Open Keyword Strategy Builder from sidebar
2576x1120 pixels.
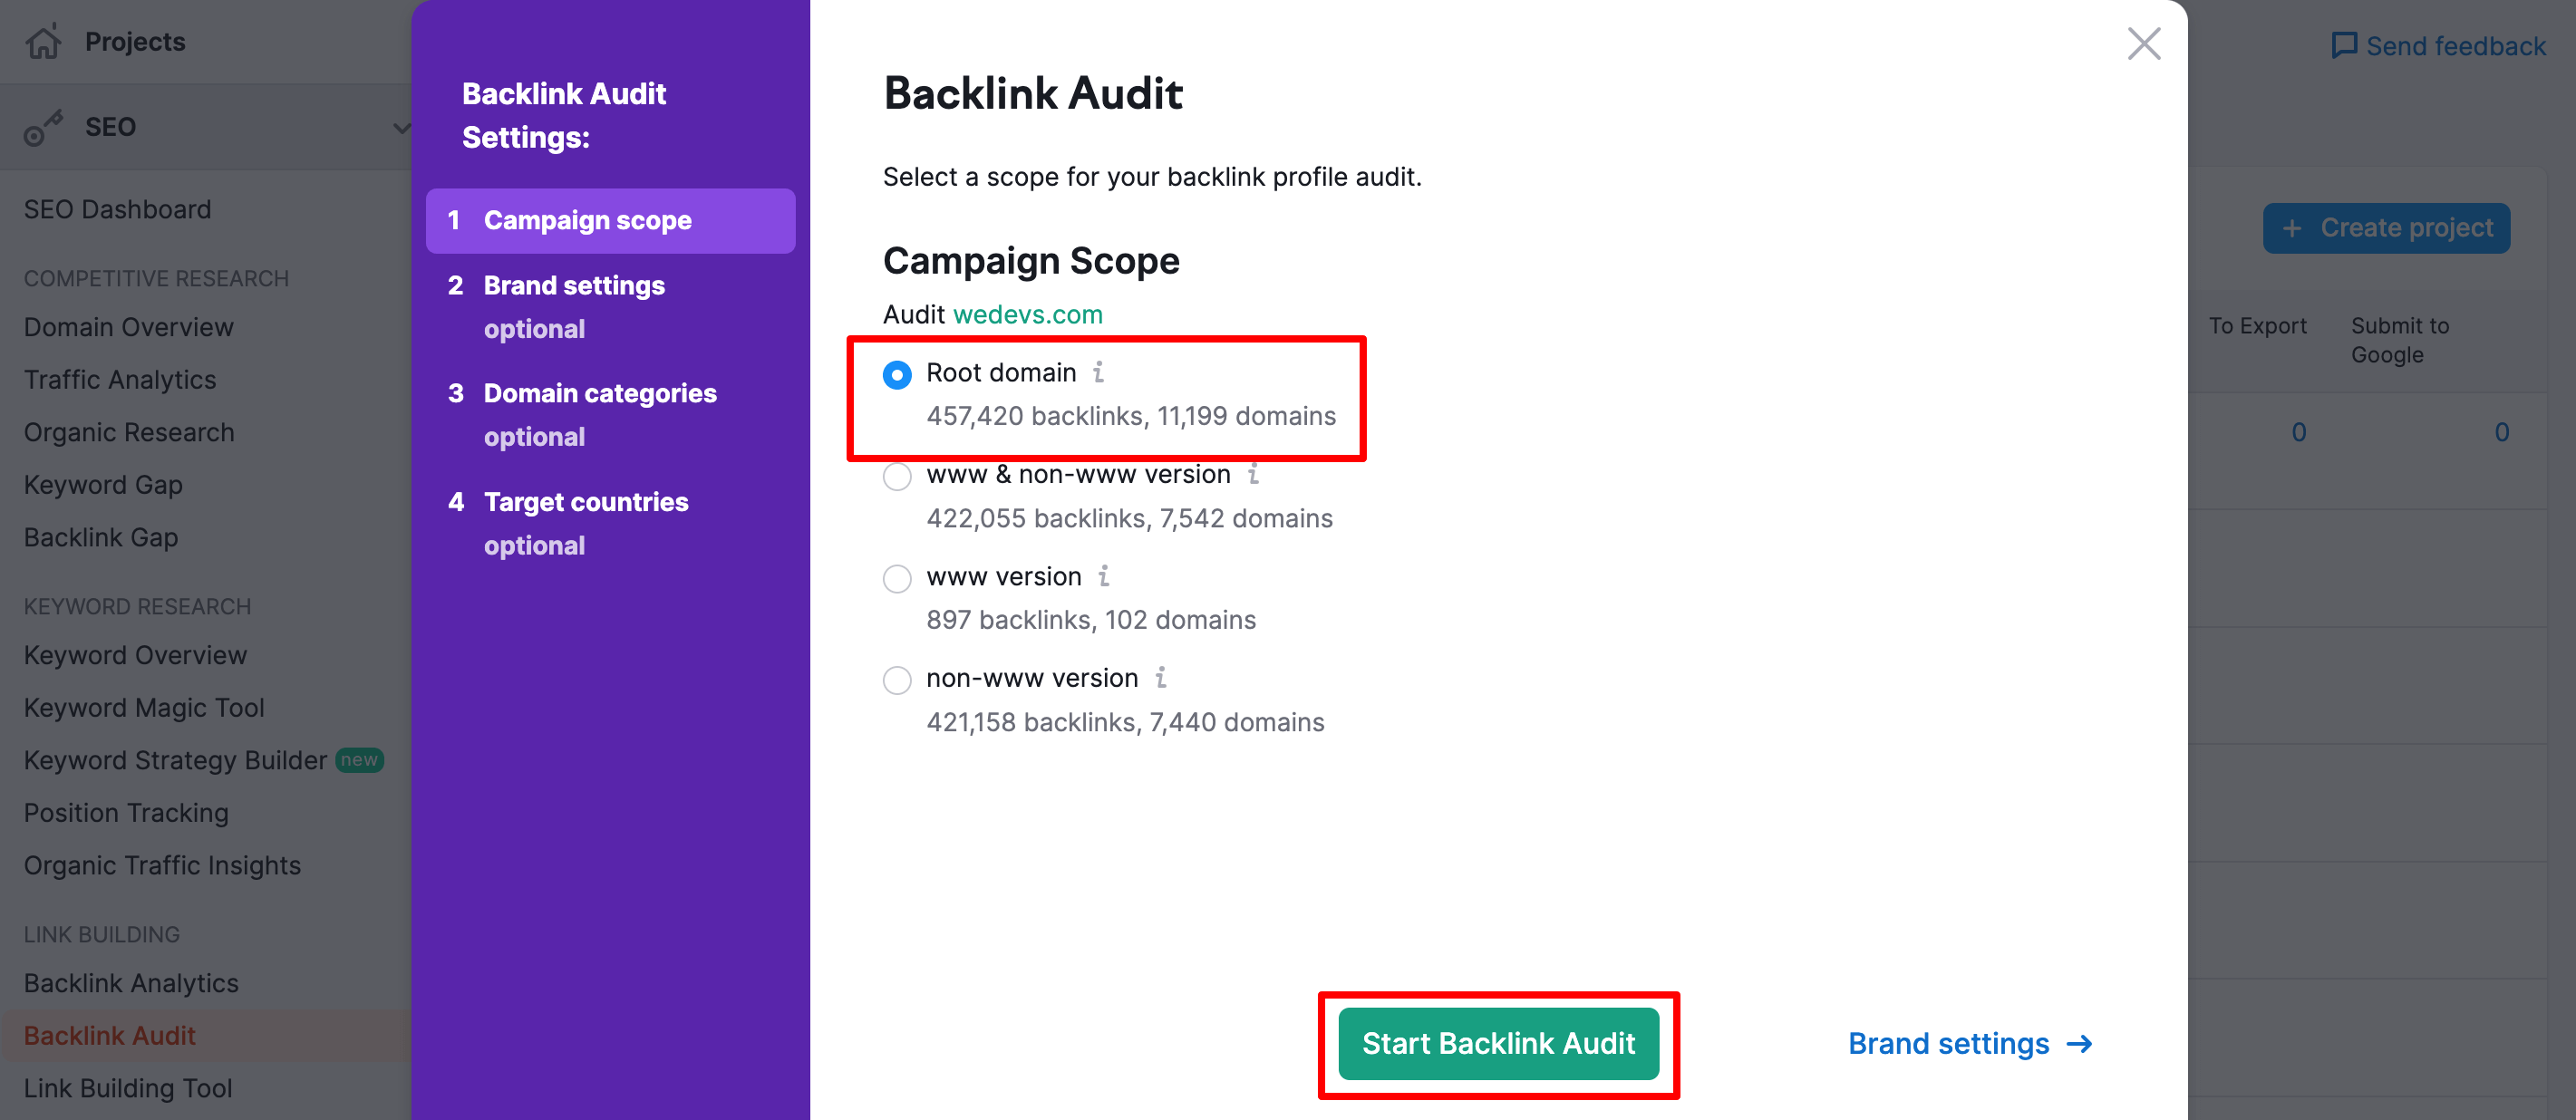point(173,760)
